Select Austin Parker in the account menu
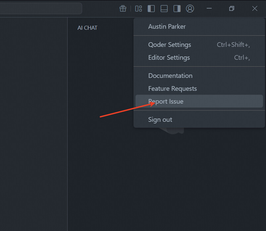Viewport: 266px width, 231px height. coord(167,26)
